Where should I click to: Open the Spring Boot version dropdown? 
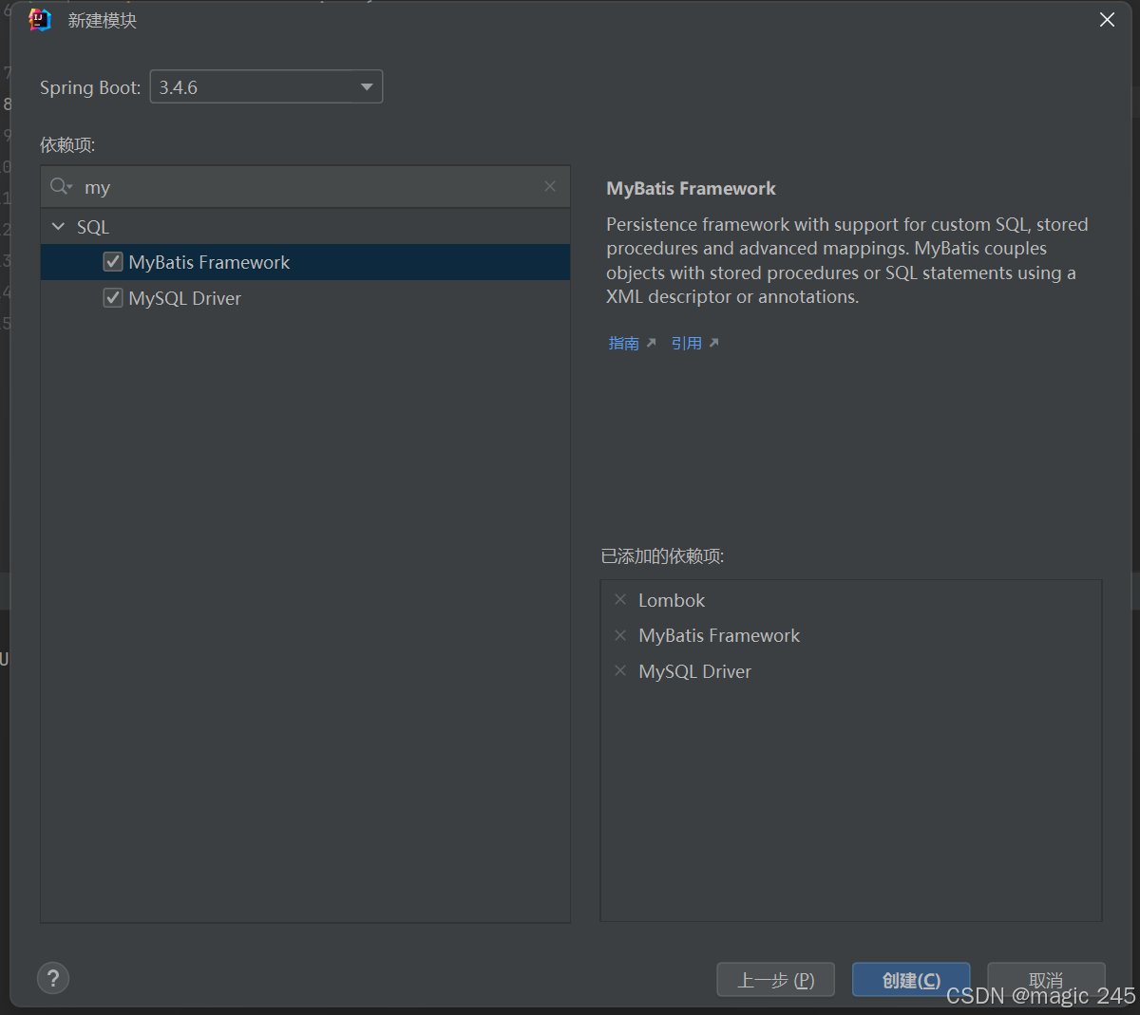(x=266, y=86)
